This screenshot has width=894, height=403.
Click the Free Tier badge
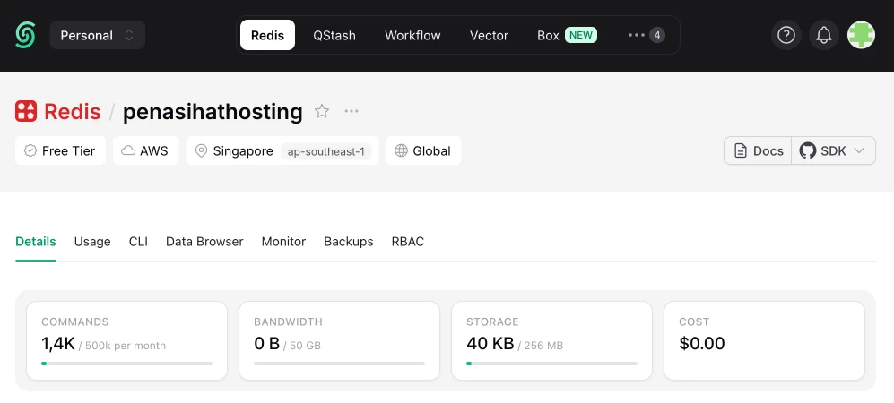[x=60, y=150]
